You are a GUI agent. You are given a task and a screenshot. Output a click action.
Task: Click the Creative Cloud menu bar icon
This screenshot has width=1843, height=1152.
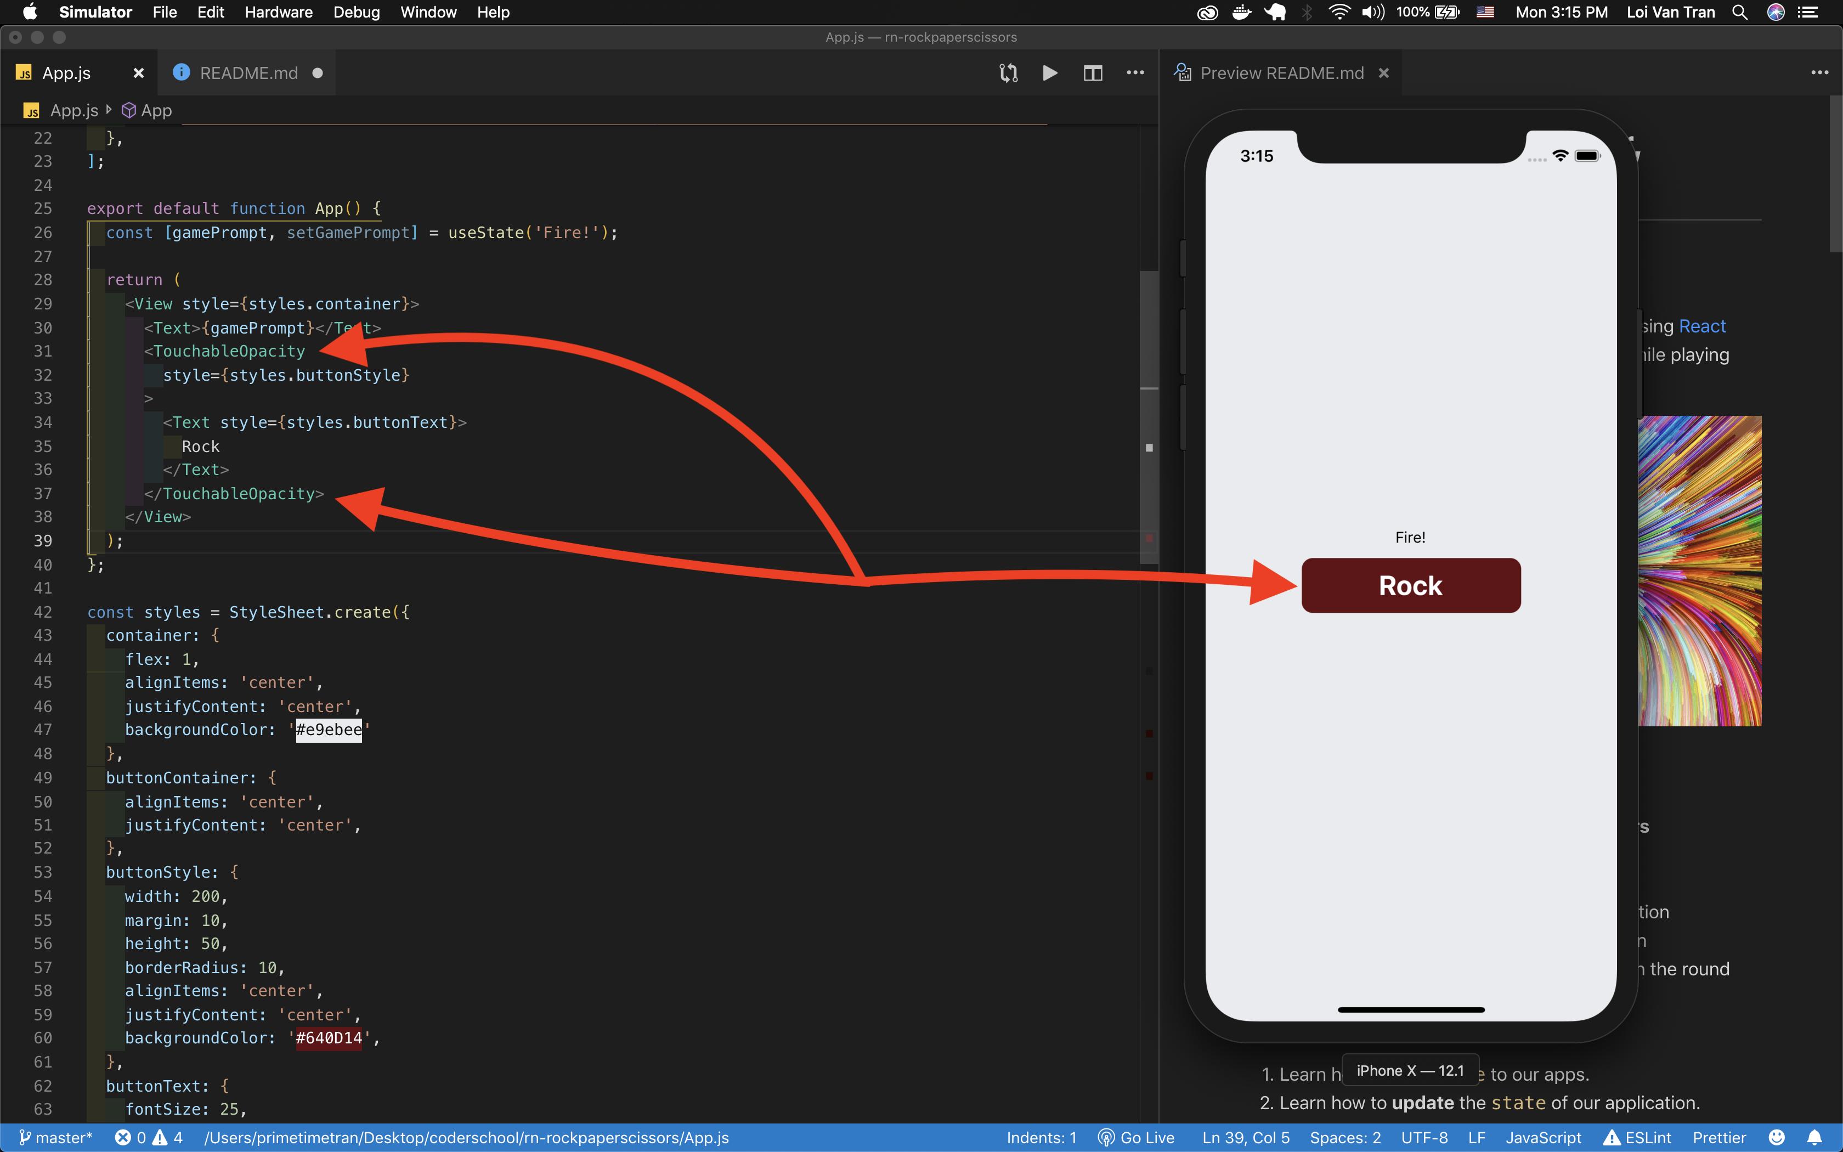pyautogui.click(x=1207, y=12)
